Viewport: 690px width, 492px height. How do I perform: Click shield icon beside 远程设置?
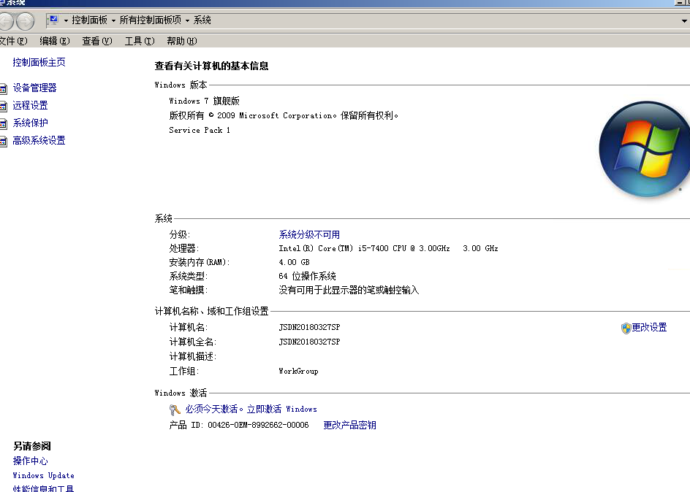(3, 107)
